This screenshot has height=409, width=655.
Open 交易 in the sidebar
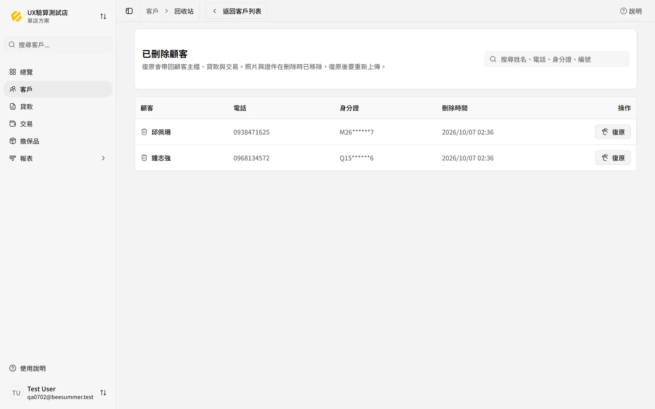[58, 124]
